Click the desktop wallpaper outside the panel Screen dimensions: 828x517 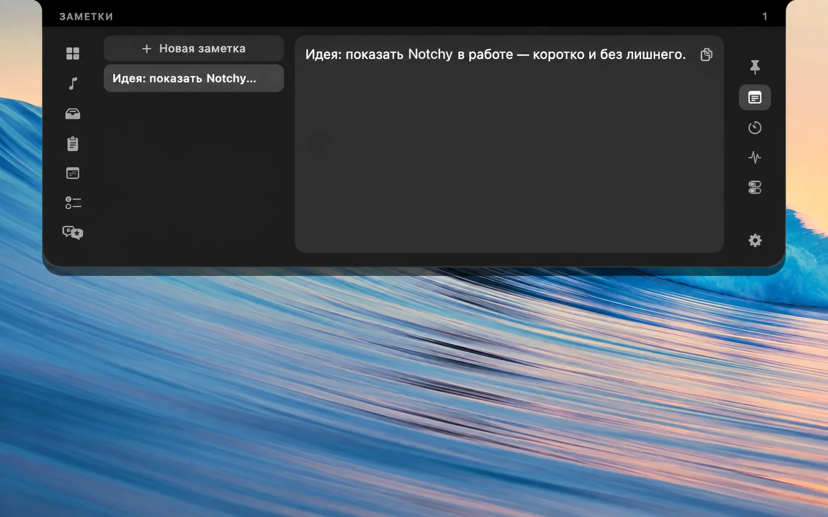pos(413,397)
